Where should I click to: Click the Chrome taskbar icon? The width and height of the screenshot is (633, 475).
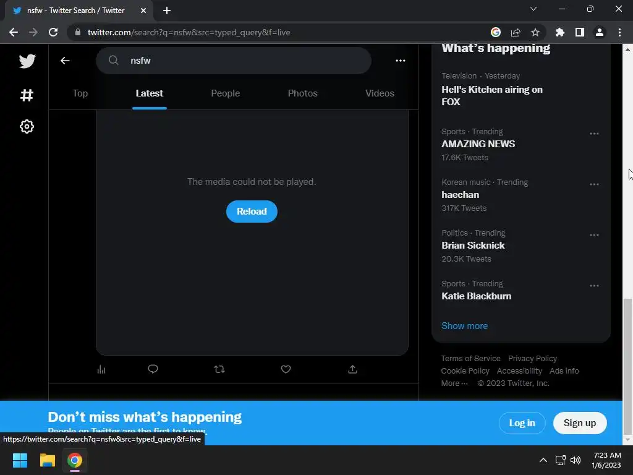75,460
